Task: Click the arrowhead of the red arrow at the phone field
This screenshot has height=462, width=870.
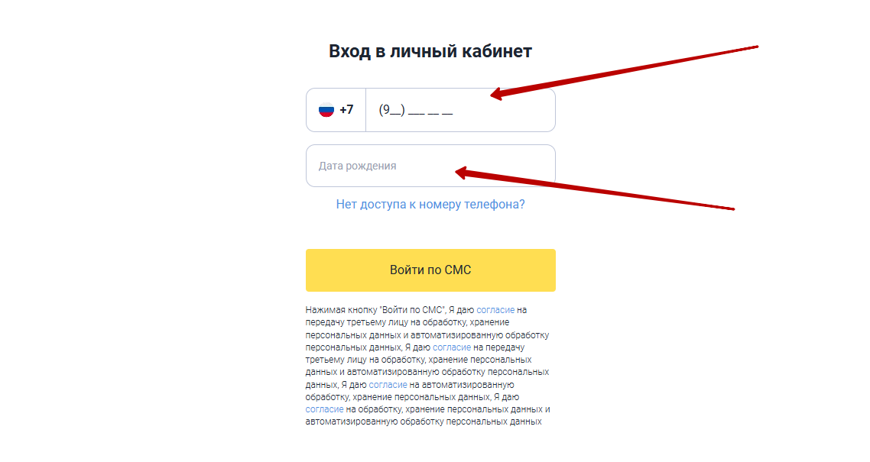Action: (495, 95)
